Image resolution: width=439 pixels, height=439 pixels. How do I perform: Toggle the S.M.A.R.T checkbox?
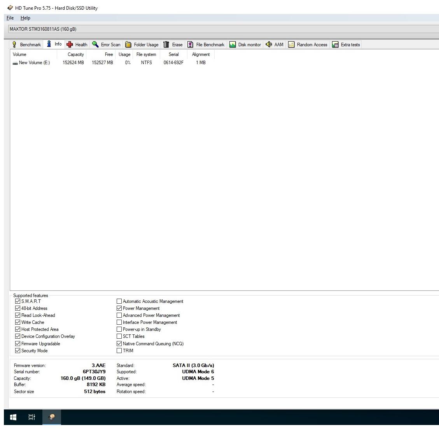coord(17,301)
